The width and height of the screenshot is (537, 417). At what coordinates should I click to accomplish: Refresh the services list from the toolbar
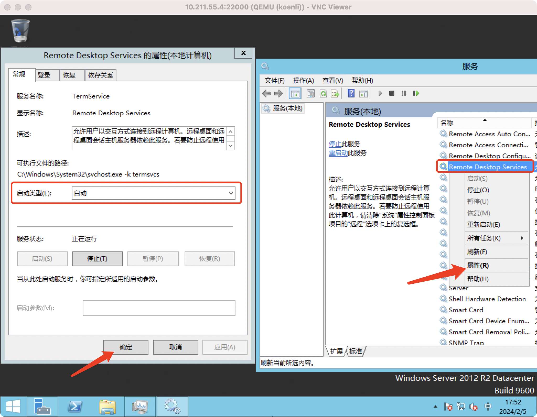point(323,93)
